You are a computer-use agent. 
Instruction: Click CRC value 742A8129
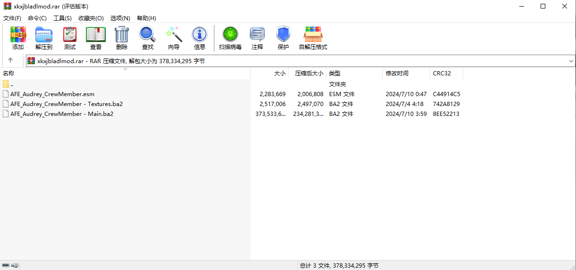point(446,104)
